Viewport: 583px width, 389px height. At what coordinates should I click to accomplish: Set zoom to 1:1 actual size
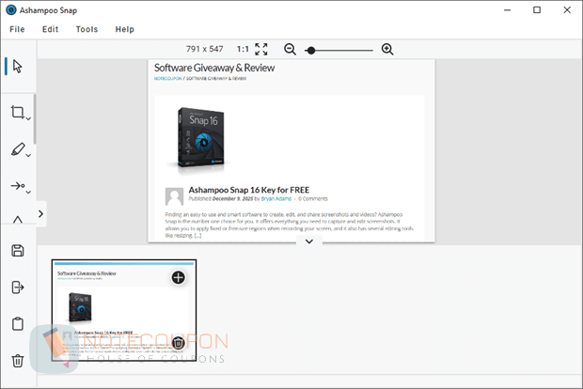(x=243, y=49)
